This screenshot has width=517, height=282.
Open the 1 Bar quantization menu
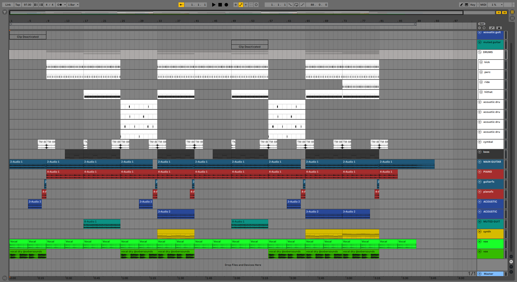click(x=73, y=5)
